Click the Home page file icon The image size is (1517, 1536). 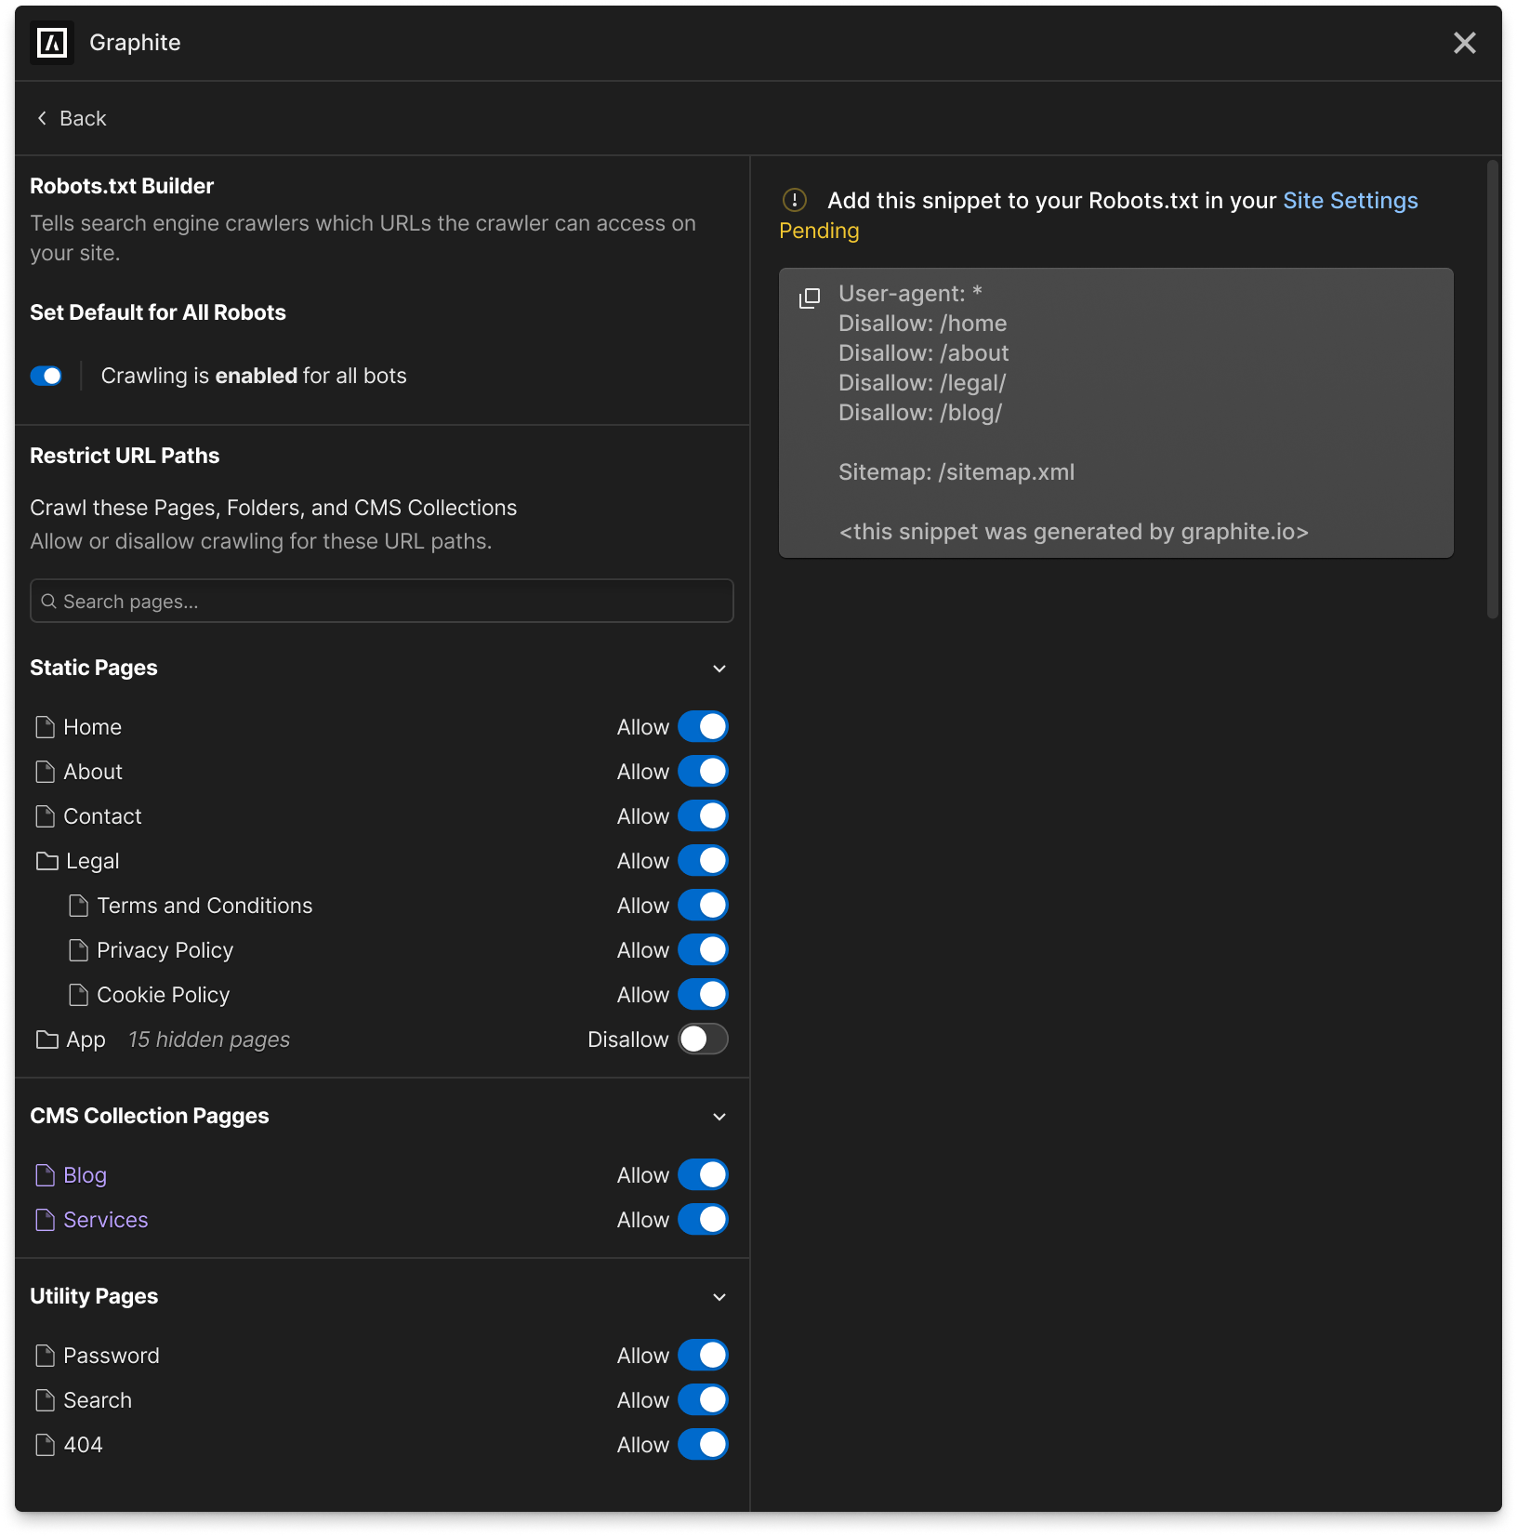(45, 727)
